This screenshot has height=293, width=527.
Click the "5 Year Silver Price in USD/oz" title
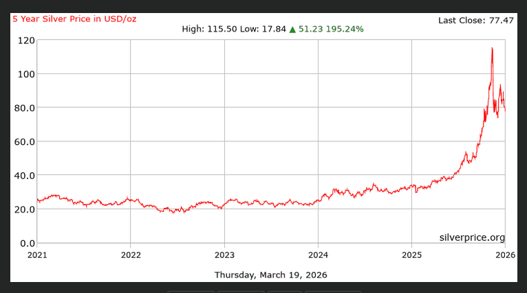pos(74,19)
